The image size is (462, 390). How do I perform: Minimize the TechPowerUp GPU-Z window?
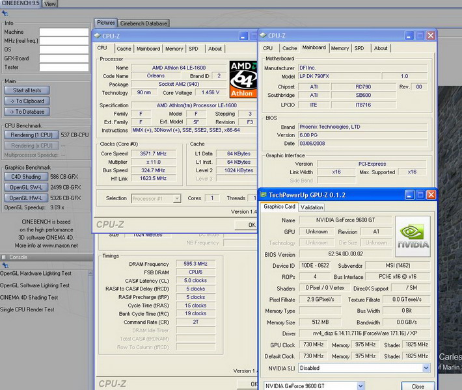tap(408, 195)
